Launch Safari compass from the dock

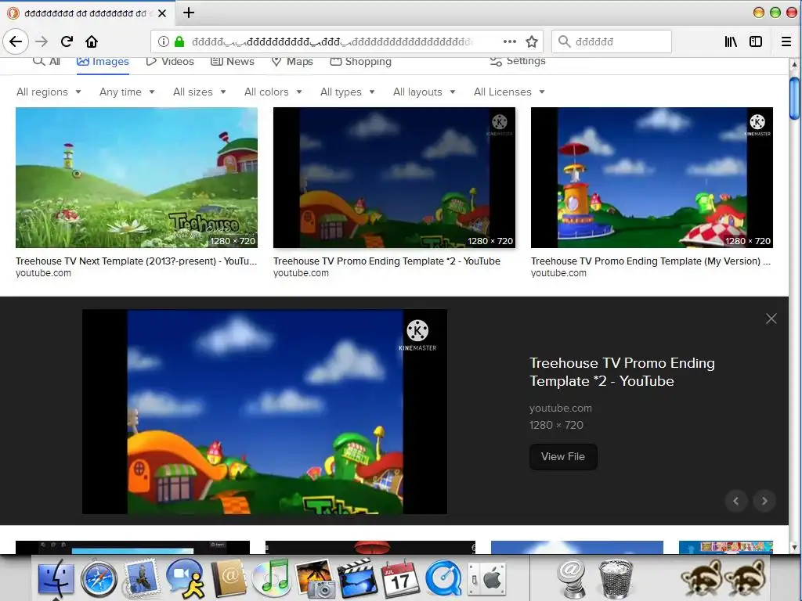pos(99,580)
